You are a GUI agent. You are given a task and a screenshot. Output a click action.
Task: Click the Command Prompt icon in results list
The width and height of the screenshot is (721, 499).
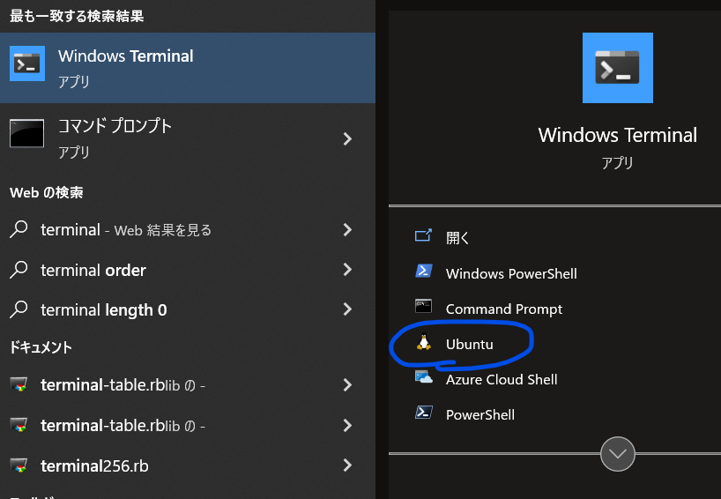pyautogui.click(x=26, y=133)
